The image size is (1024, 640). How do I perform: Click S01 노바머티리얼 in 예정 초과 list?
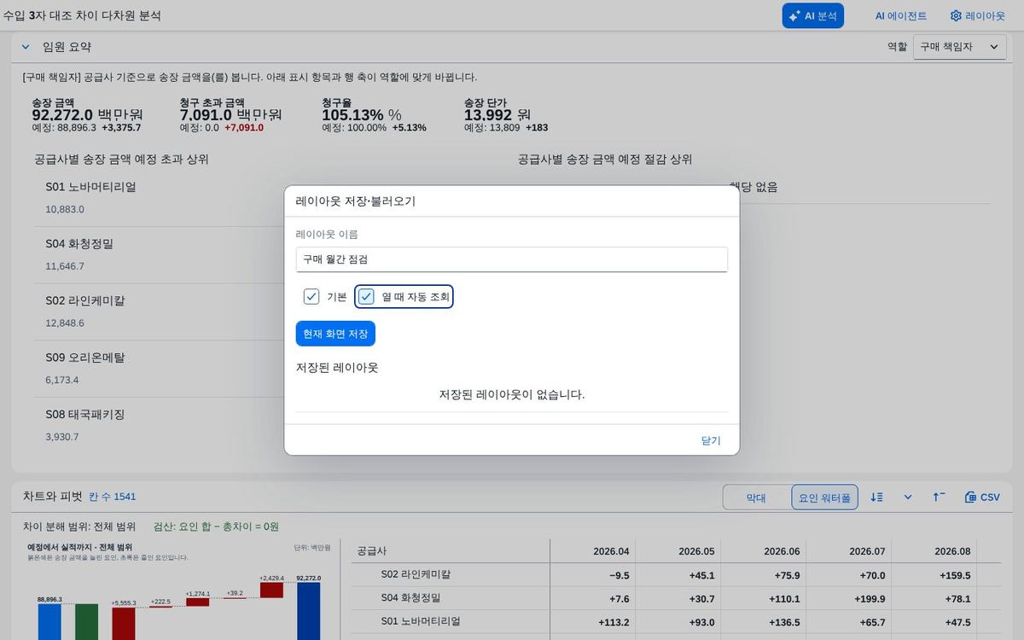point(90,186)
